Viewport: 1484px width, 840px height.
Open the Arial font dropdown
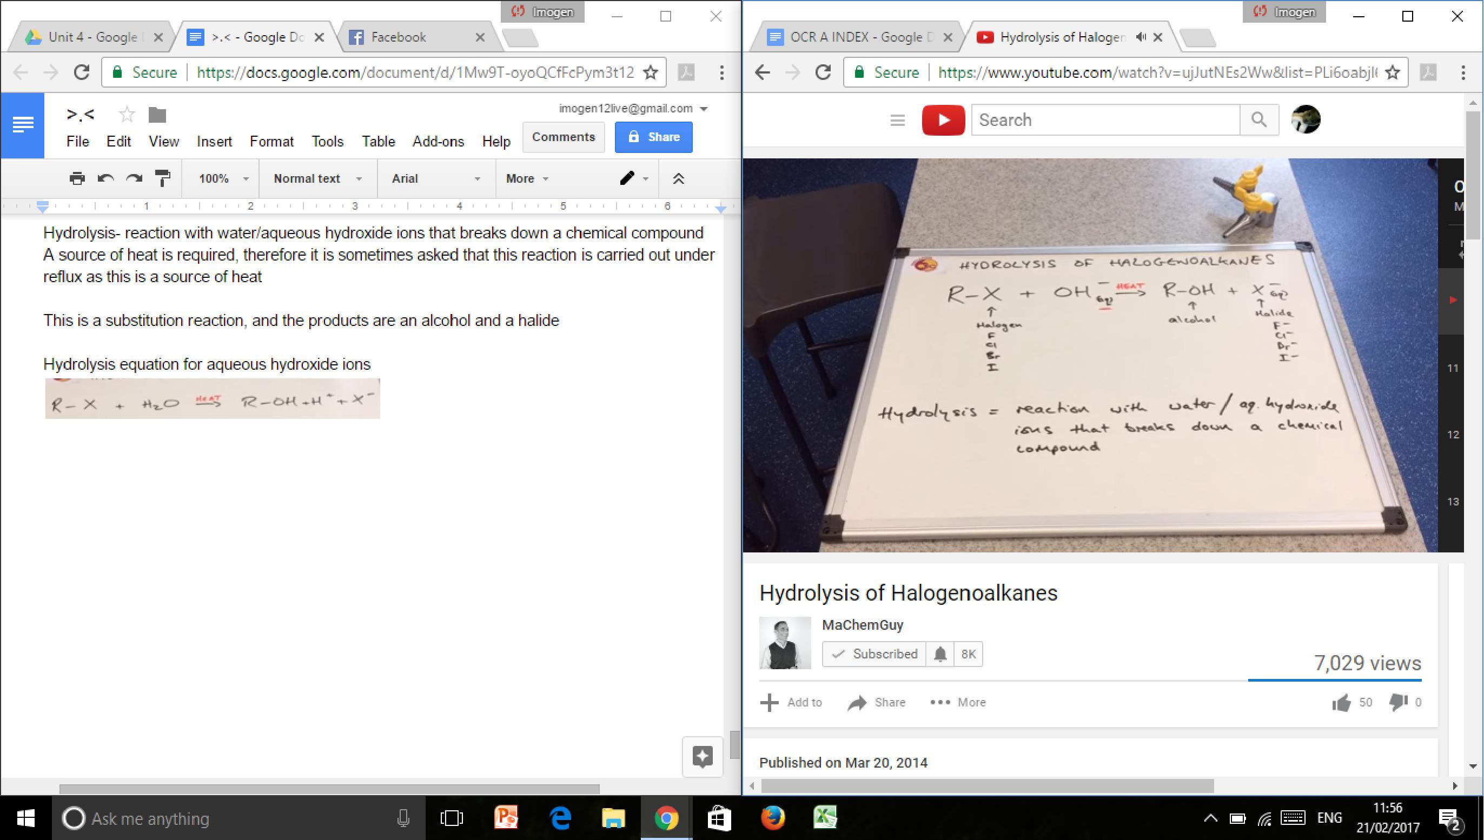(x=435, y=178)
